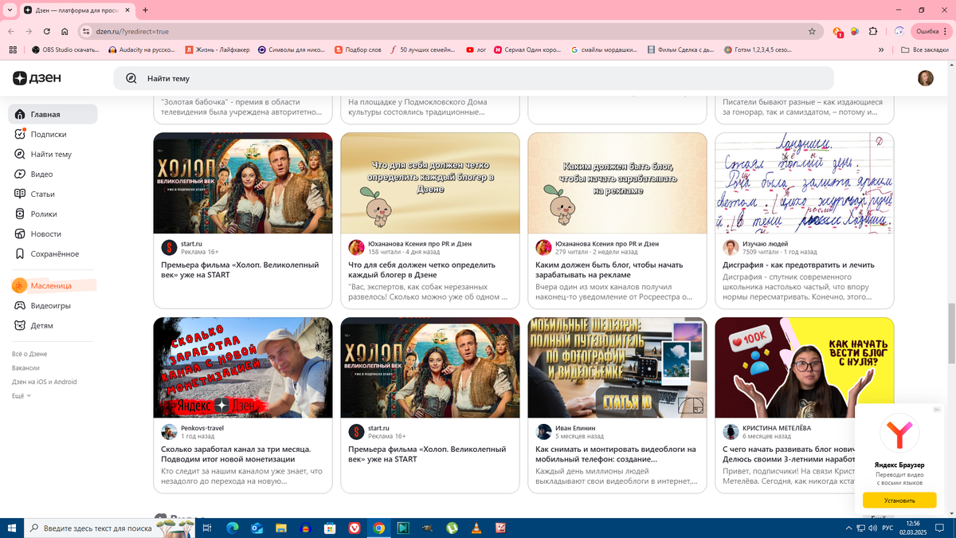Select Найти тему in the sidebar
This screenshot has width=956, height=538.
[x=53, y=154]
